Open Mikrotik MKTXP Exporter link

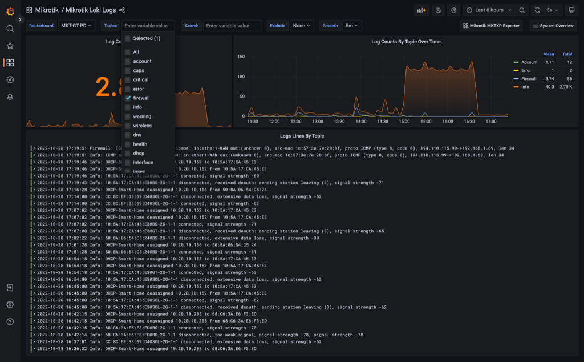[491, 26]
